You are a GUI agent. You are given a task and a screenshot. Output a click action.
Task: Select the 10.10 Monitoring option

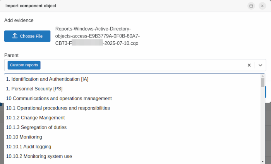24,137
